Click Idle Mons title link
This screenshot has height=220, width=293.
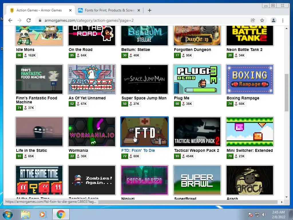coord(25,50)
